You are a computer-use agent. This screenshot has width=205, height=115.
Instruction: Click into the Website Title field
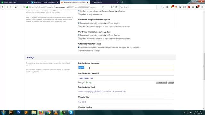point(126,102)
